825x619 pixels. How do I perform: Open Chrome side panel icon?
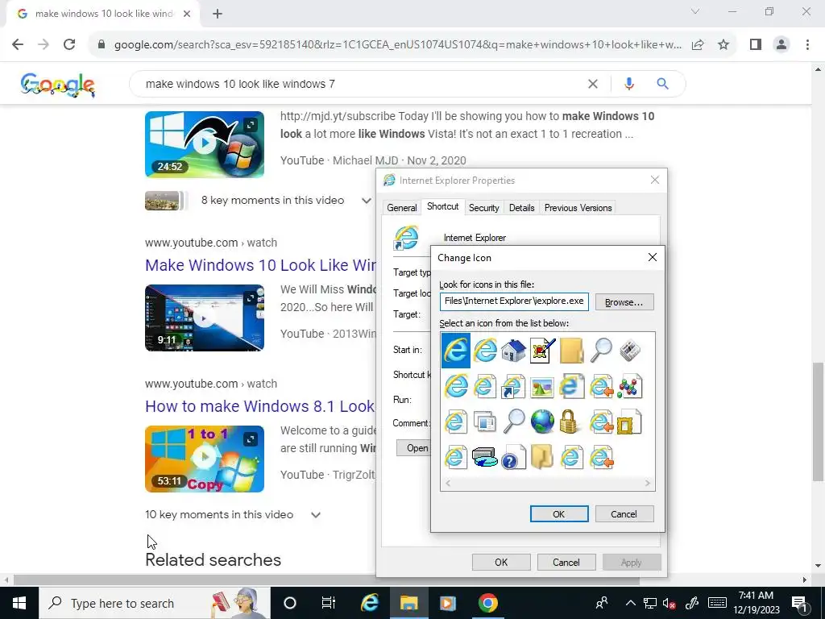756,44
